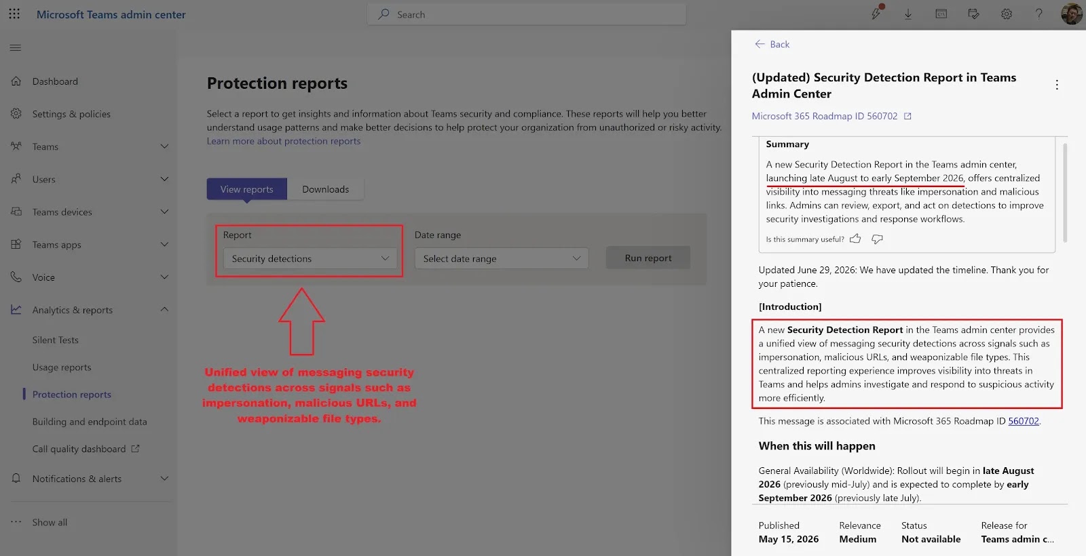Click the "Is this summary useful?" text
The height and width of the screenshot is (556, 1086).
click(x=805, y=239)
